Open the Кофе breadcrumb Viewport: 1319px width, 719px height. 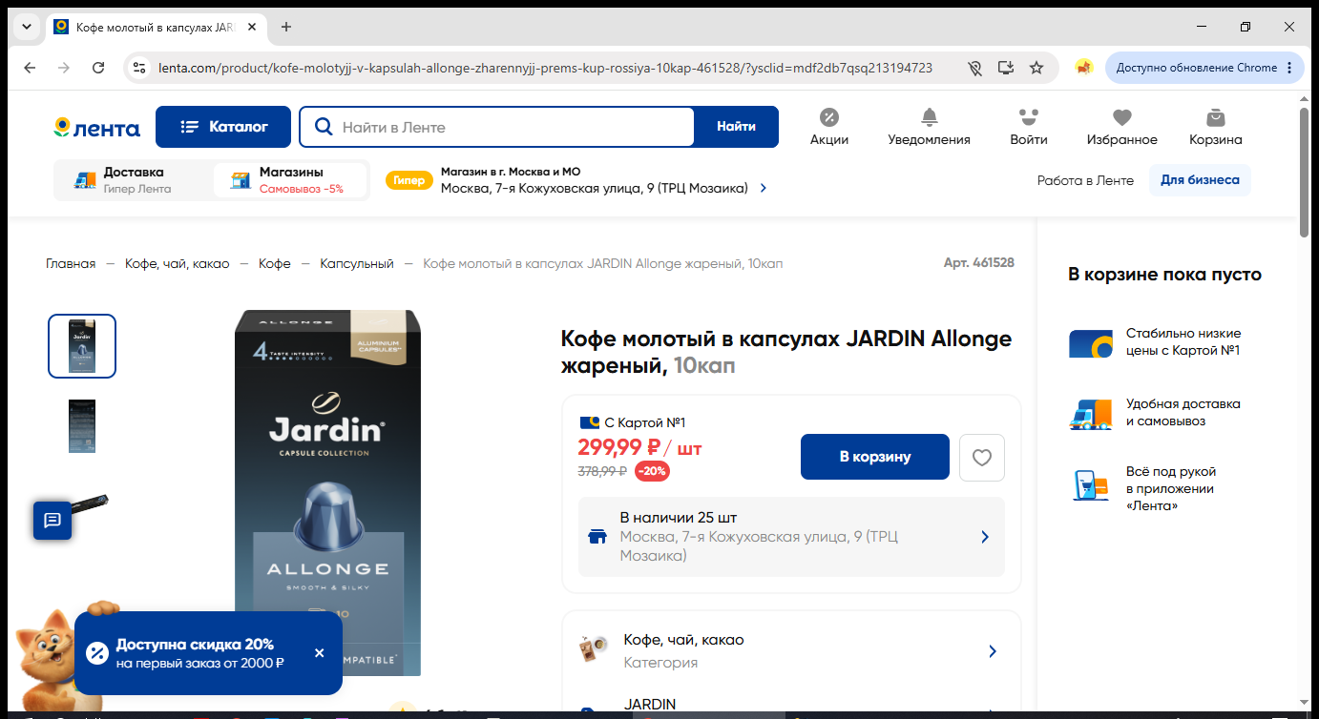click(275, 263)
